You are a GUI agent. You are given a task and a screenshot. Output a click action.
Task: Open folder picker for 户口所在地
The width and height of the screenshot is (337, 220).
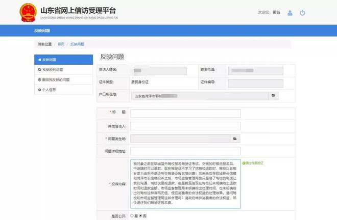[x=274, y=95]
